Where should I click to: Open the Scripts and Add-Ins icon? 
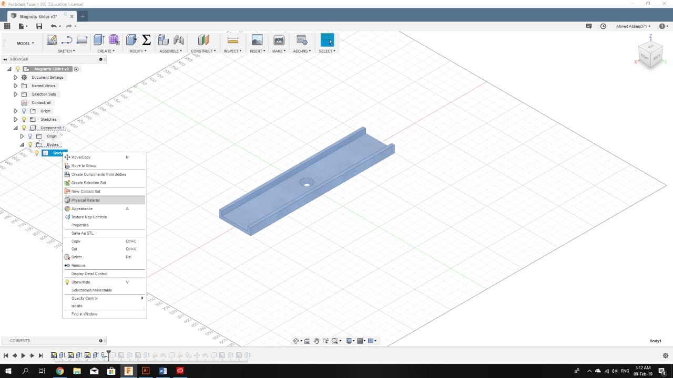(302, 40)
